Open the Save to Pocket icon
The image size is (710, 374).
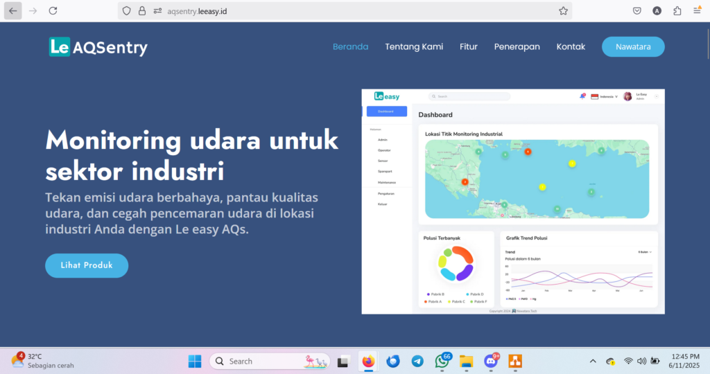(x=637, y=11)
